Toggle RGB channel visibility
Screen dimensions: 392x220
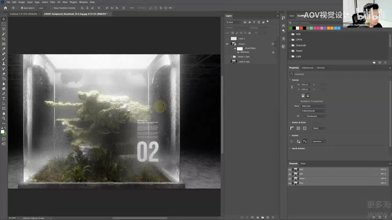[x=290, y=170]
